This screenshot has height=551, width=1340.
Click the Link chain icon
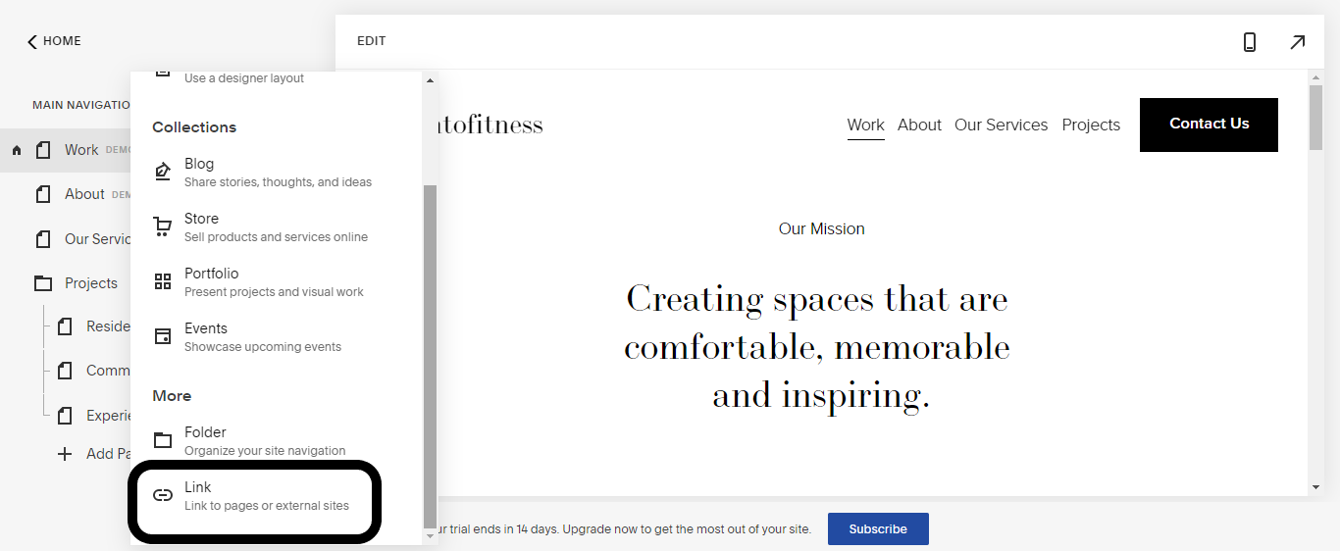(163, 495)
